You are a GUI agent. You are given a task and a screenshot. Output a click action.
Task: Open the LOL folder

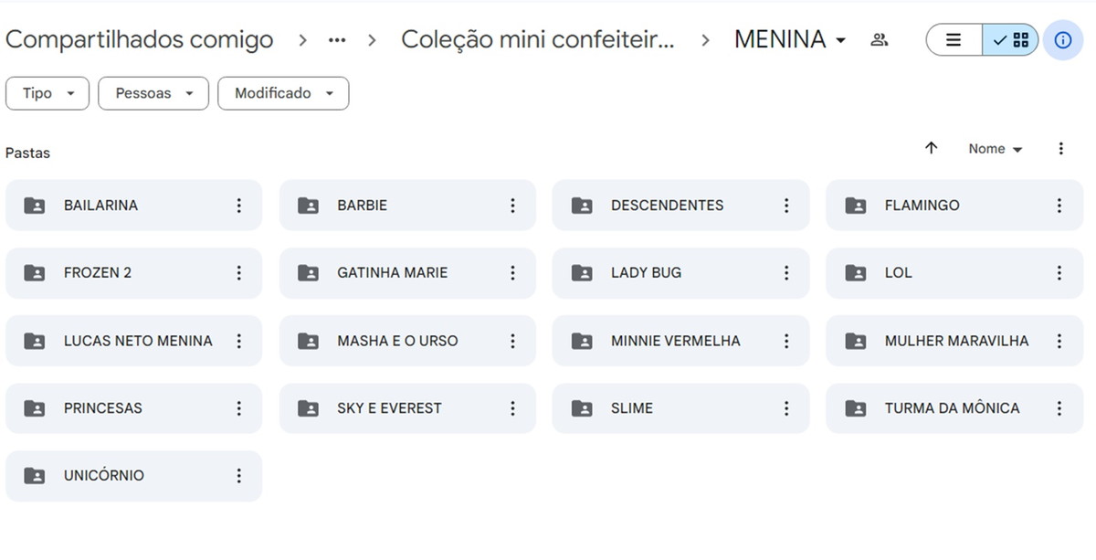954,273
